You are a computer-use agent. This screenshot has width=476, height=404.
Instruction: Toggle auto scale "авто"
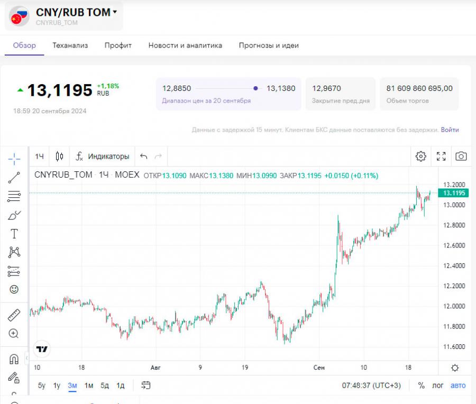(x=457, y=385)
